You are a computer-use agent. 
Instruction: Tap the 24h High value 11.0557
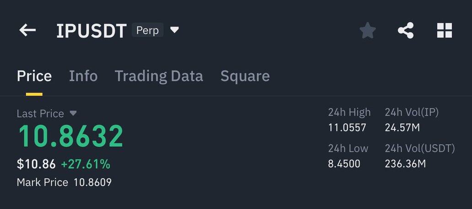pyautogui.click(x=347, y=128)
